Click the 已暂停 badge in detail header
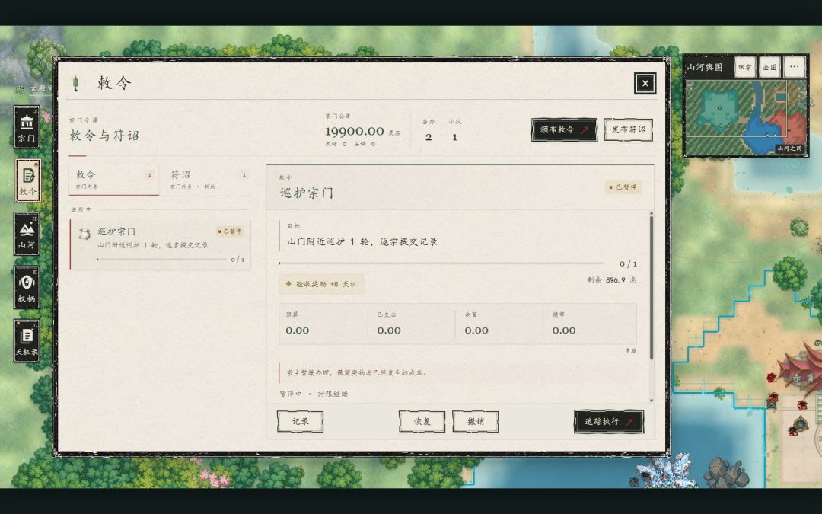 pos(623,187)
